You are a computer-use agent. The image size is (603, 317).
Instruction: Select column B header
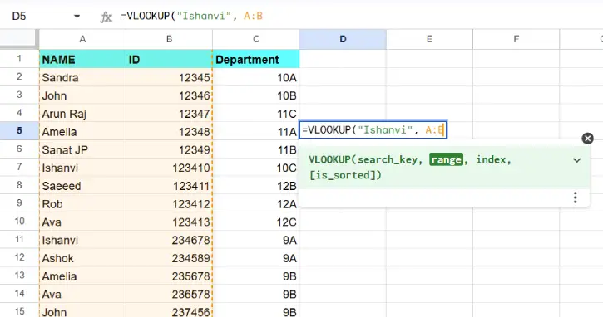(169, 39)
